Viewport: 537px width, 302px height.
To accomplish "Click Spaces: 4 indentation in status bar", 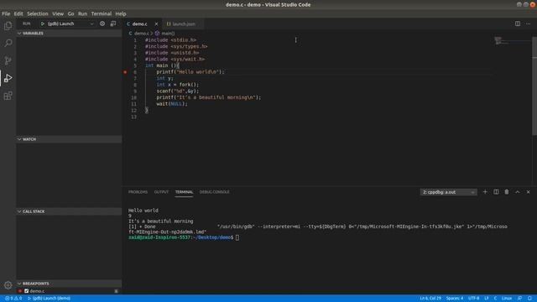I will pyautogui.click(x=455, y=299).
